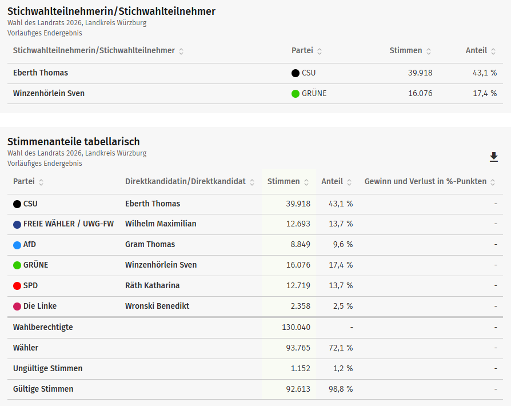This screenshot has height=406, width=511.
Task: Select the SPD row candidate Räth Katharina
Action: point(152,285)
